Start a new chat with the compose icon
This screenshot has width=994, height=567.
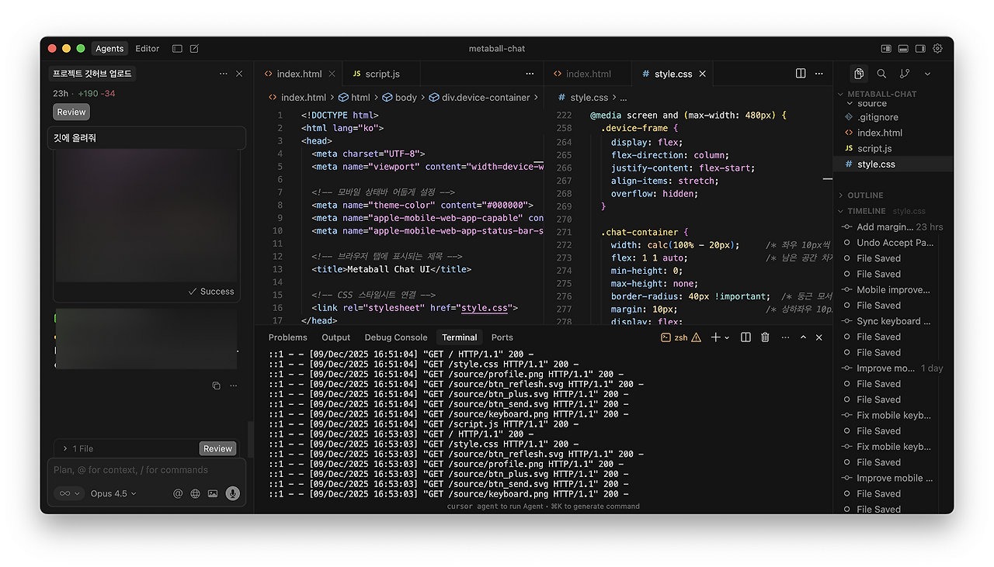click(x=194, y=48)
